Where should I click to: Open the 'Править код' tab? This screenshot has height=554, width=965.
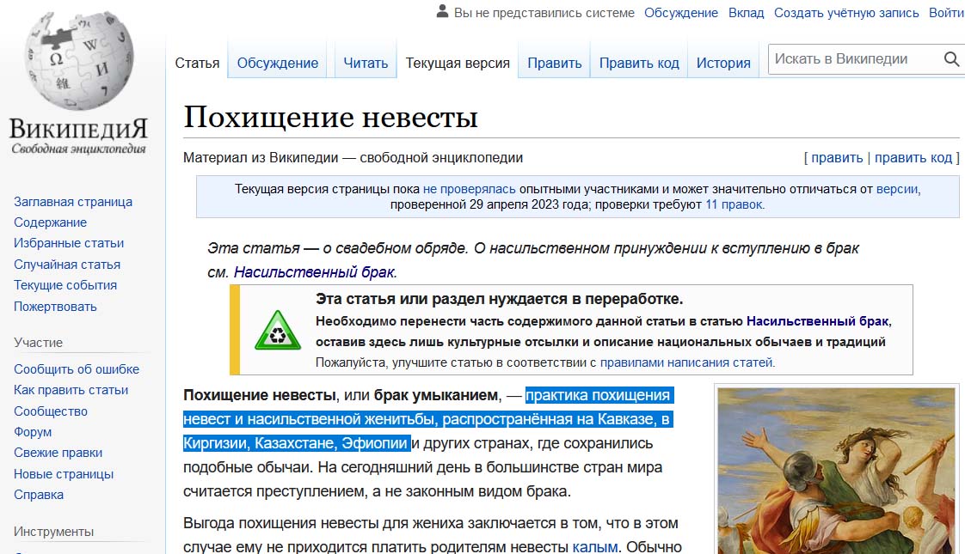(639, 63)
